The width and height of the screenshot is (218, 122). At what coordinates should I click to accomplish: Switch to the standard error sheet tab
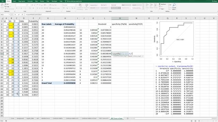click(45, 118)
